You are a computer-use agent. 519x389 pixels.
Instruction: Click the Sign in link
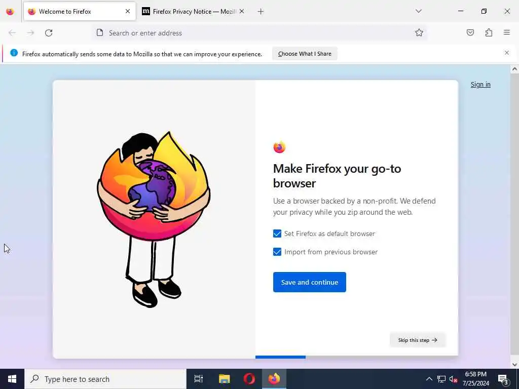click(480, 85)
